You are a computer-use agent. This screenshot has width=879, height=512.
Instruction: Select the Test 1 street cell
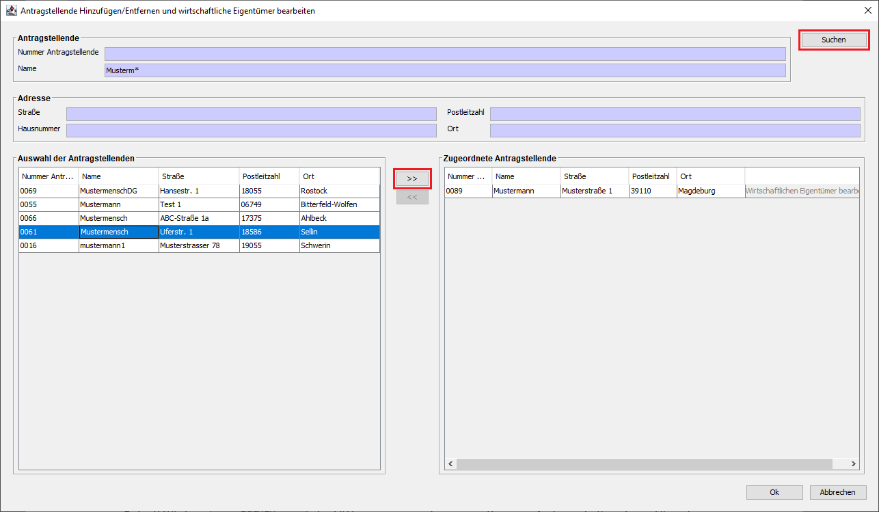pyautogui.click(x=200, y=205)
